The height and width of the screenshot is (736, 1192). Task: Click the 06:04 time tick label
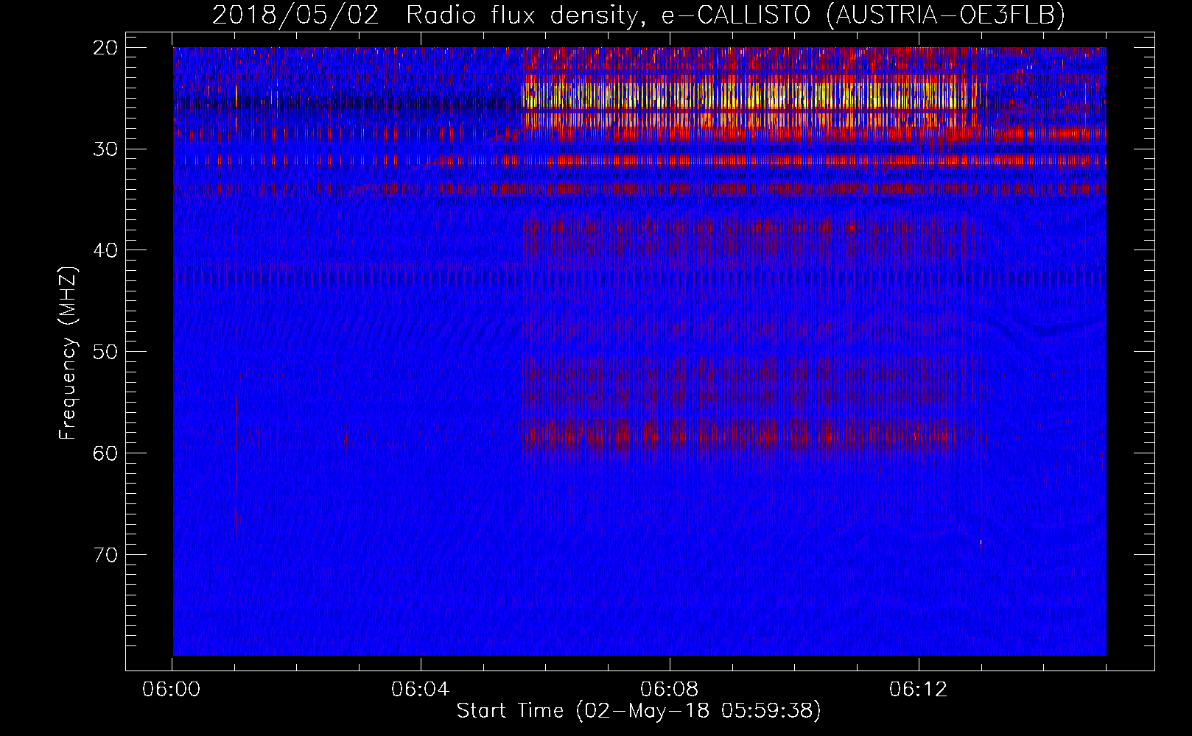[x=421, y=690]
